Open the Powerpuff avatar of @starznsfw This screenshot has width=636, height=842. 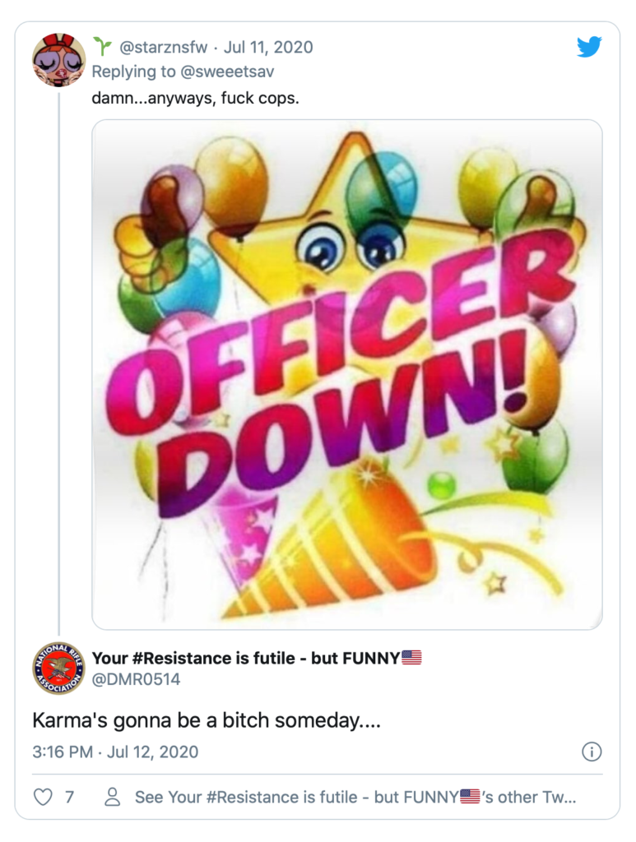(x=58, y=60)
